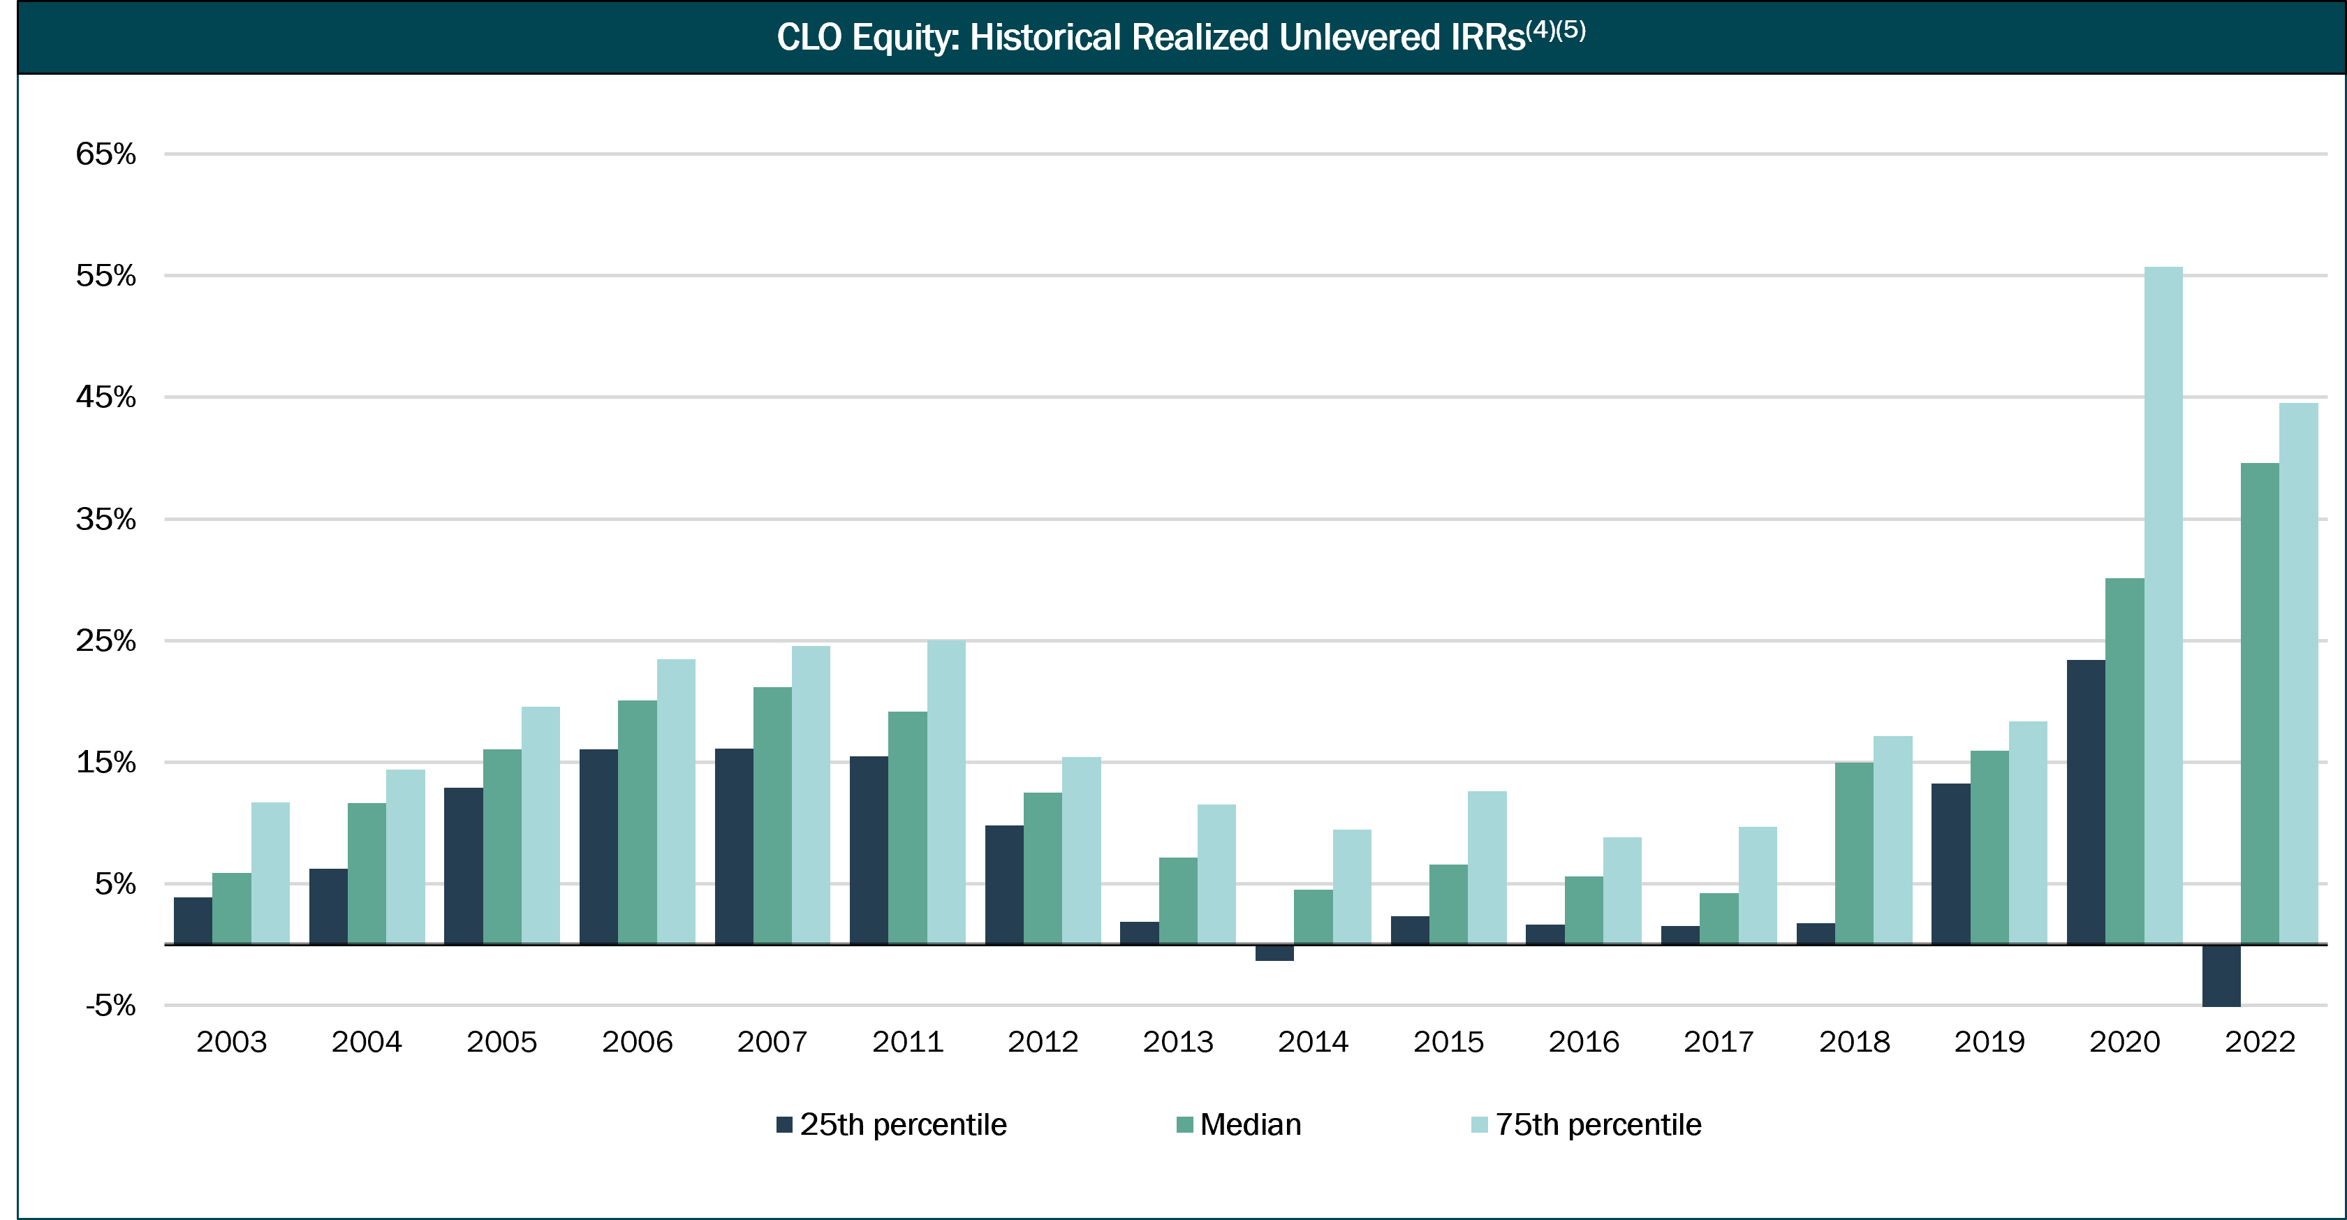The image size is (2347, 1220).
Task: Click the 2003 x-axis label
Action: (231, 1041)
